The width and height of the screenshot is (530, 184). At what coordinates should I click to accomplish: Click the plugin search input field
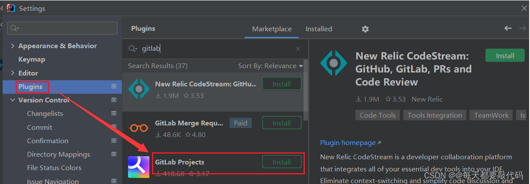(x=215, y=49)
